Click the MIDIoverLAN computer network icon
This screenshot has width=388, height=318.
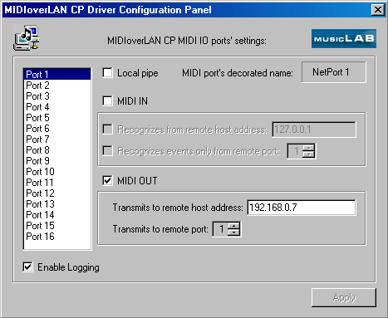(27, 38)
